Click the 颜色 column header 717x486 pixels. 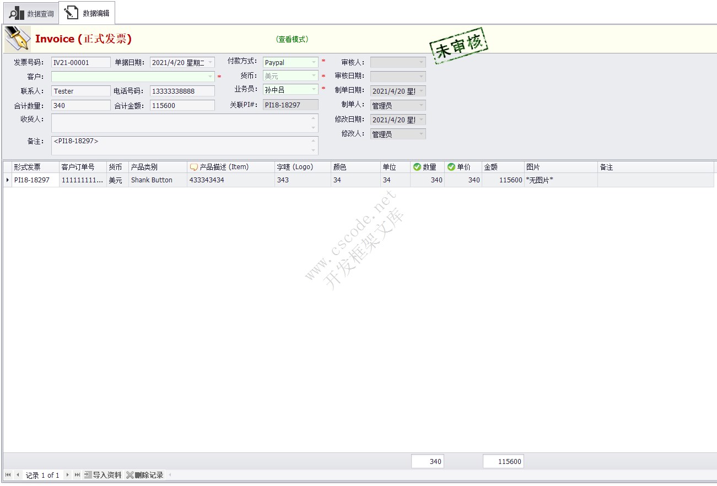pyautogui.click(x=355, y=167)
